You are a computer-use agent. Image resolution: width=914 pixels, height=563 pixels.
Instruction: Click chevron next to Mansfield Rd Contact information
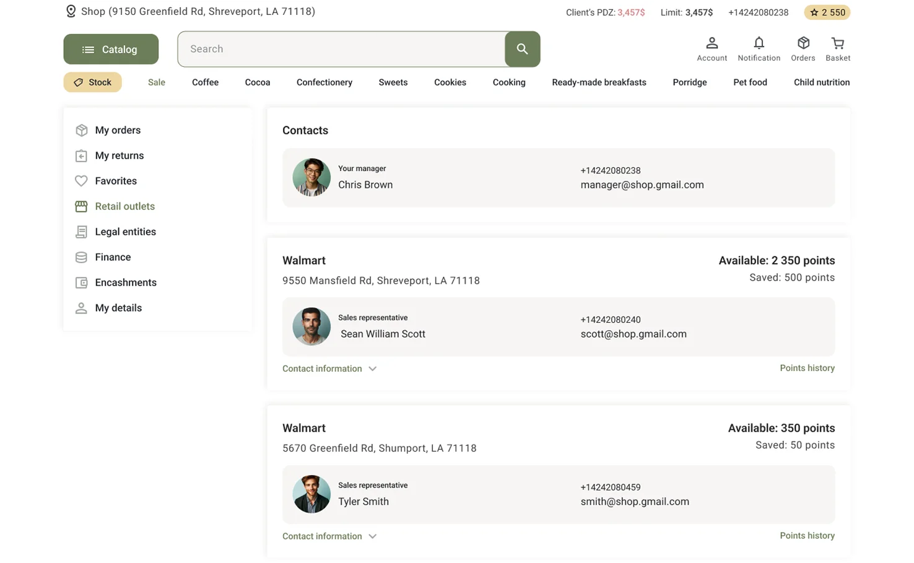tap(372, 369)
